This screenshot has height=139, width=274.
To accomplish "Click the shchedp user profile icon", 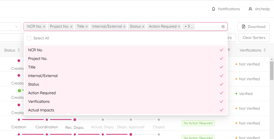I will pos(250,9).
